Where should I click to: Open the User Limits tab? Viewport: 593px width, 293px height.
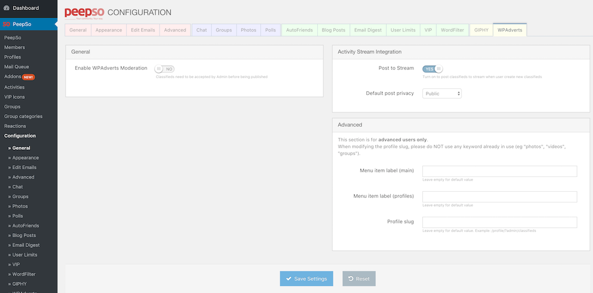(x=403, y=30)
